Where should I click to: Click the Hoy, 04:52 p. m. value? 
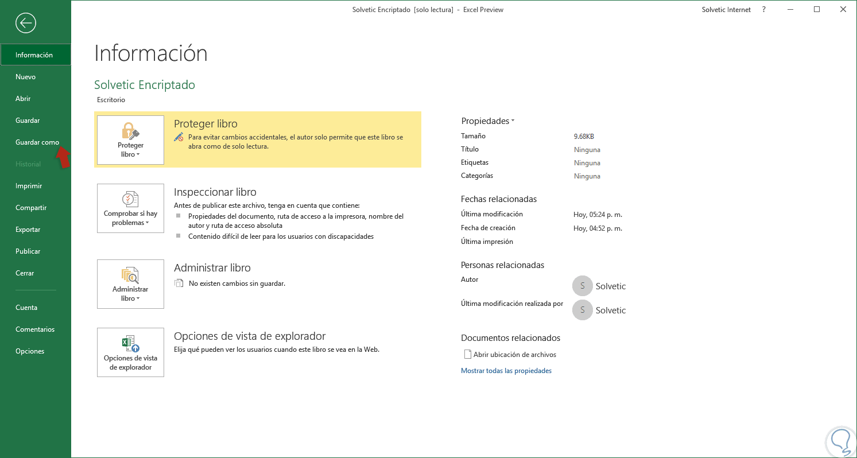(598, 228)
